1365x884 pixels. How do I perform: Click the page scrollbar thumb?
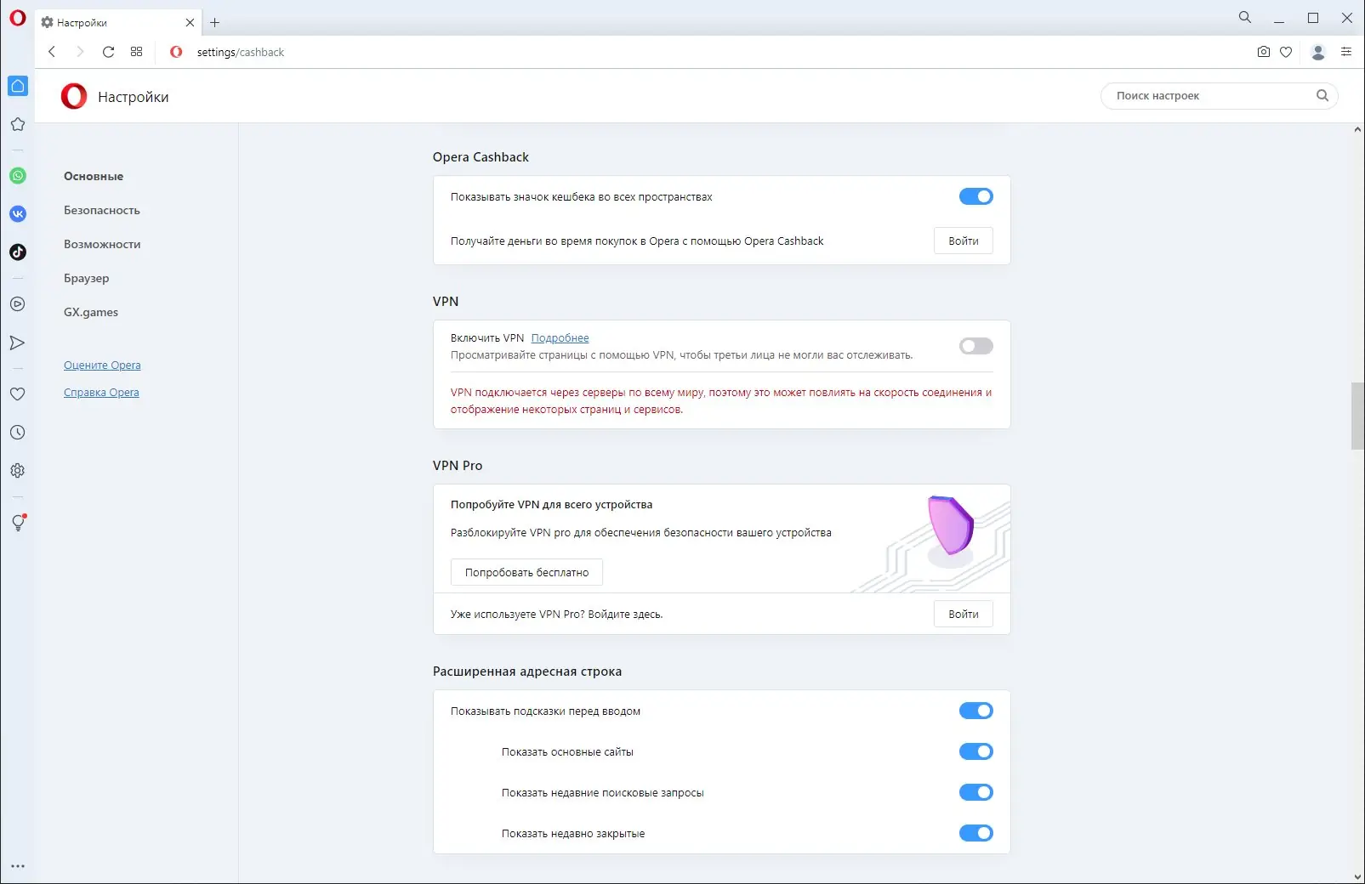point(1357,416)
